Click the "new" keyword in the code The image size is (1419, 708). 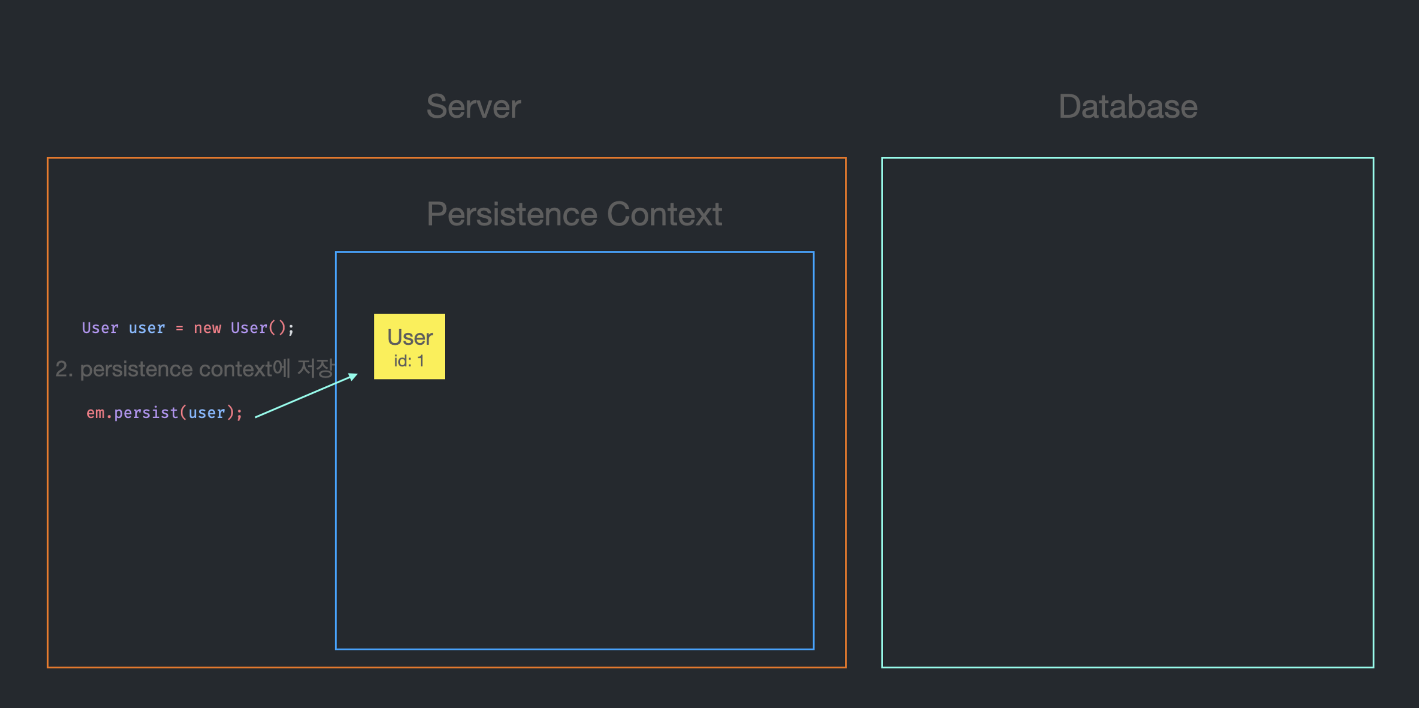click(x=207, y=328)
